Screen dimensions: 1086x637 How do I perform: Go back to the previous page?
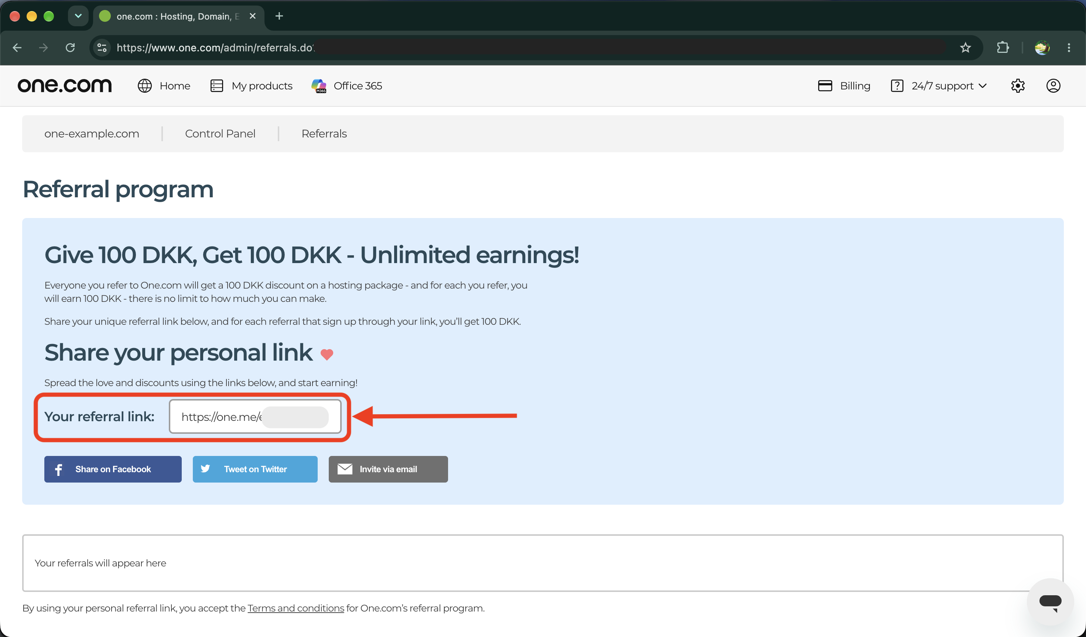click(17, 47)
